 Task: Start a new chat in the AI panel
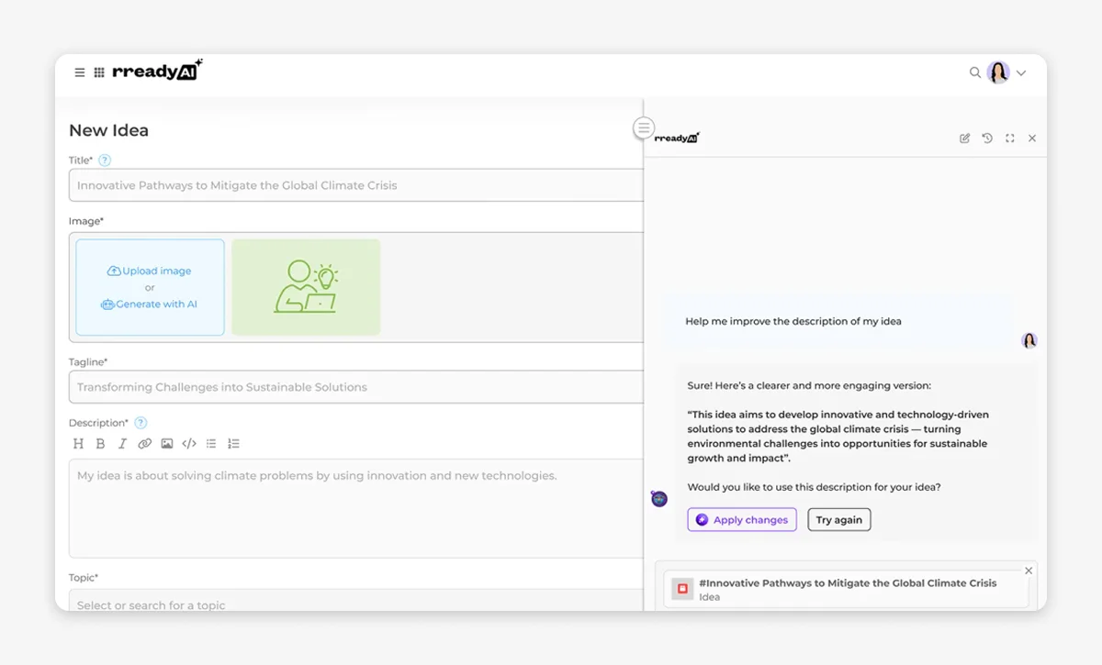tap(964, 138)
